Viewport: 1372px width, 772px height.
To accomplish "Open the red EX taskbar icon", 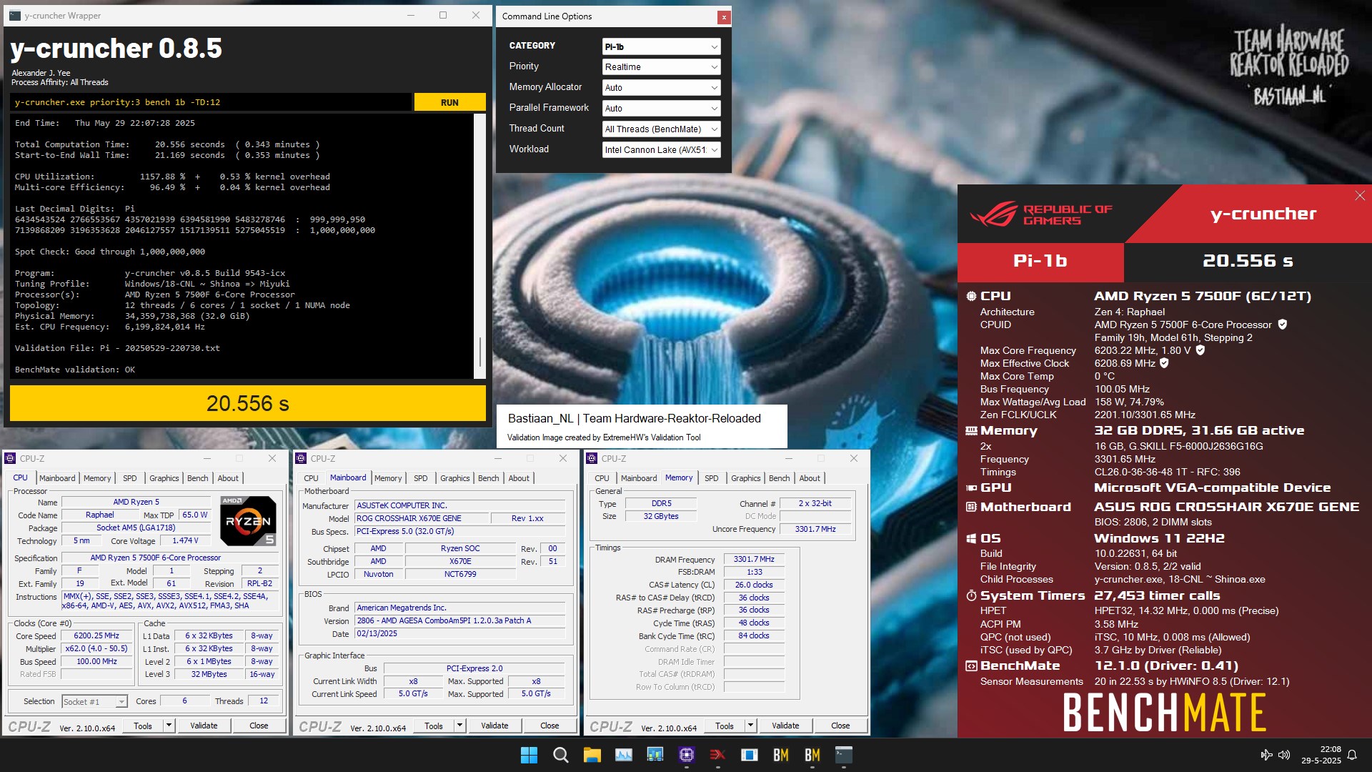I will (x=717, y=755).
